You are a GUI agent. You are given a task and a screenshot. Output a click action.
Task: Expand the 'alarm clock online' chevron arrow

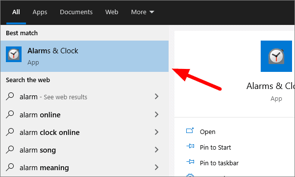tap(156, 132)
